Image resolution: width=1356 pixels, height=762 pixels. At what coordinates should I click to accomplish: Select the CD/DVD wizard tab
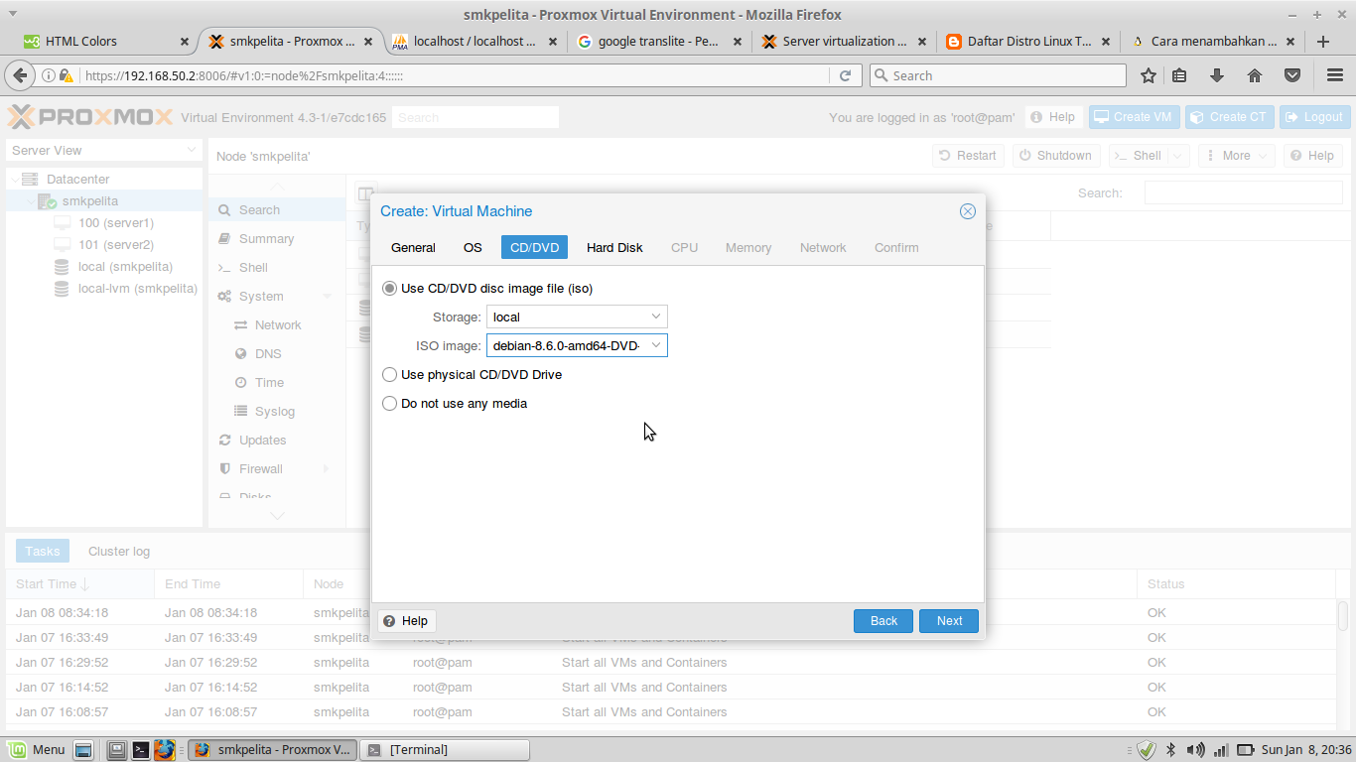534,247
